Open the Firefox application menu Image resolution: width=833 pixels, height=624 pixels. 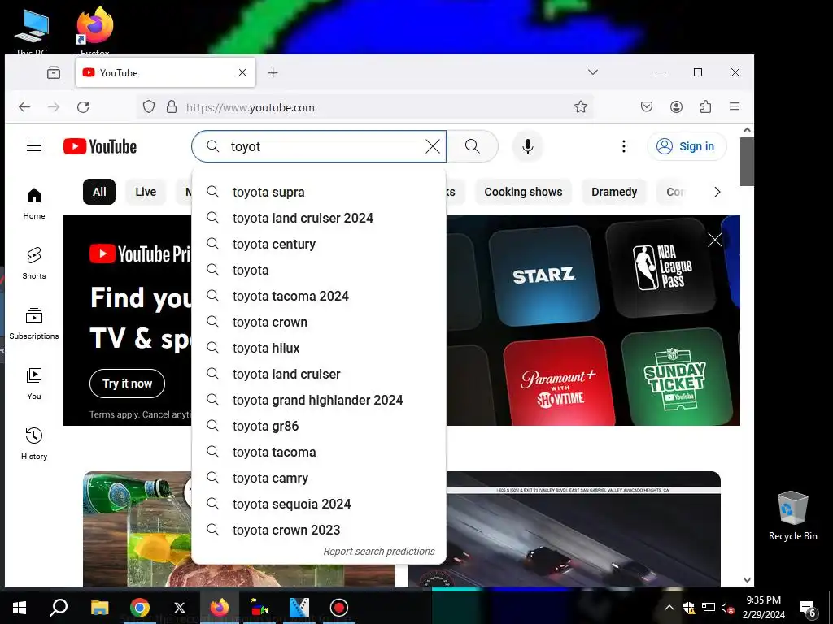coord(735,106)
